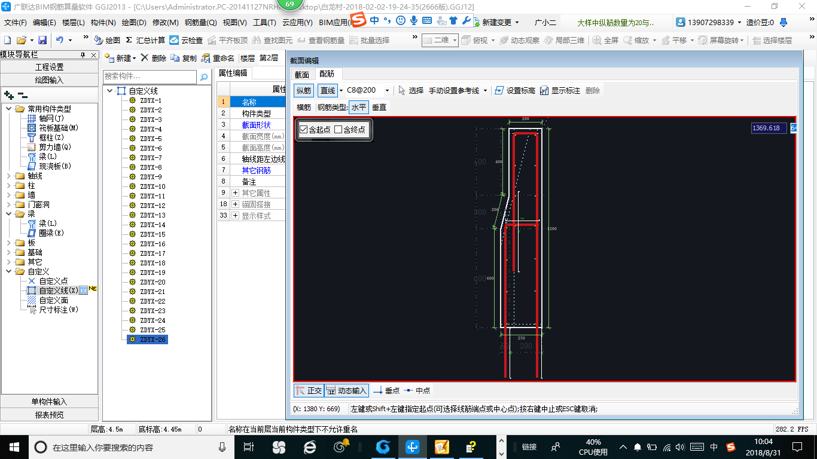Open Task View on Windows taskbar
The height and width of the screenshot is (459, 817).
coord(249,446)
